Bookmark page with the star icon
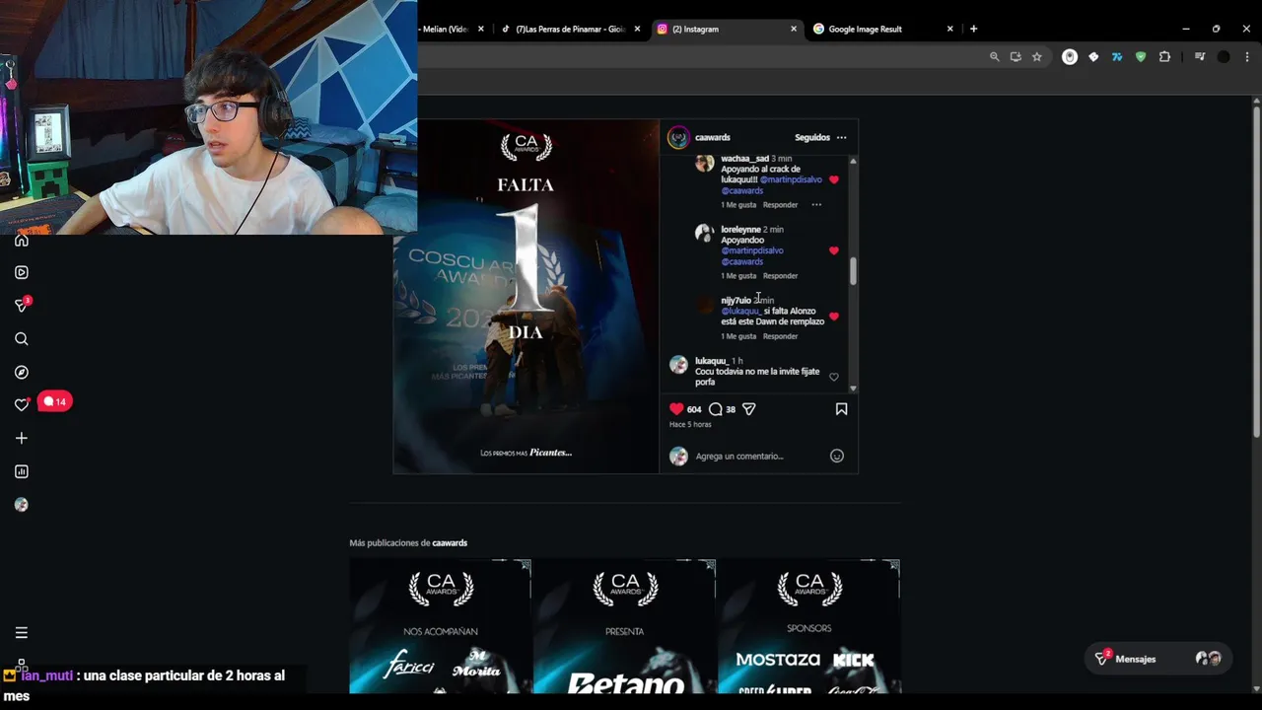This screenshot has height=710, width=1262. 1037,57
